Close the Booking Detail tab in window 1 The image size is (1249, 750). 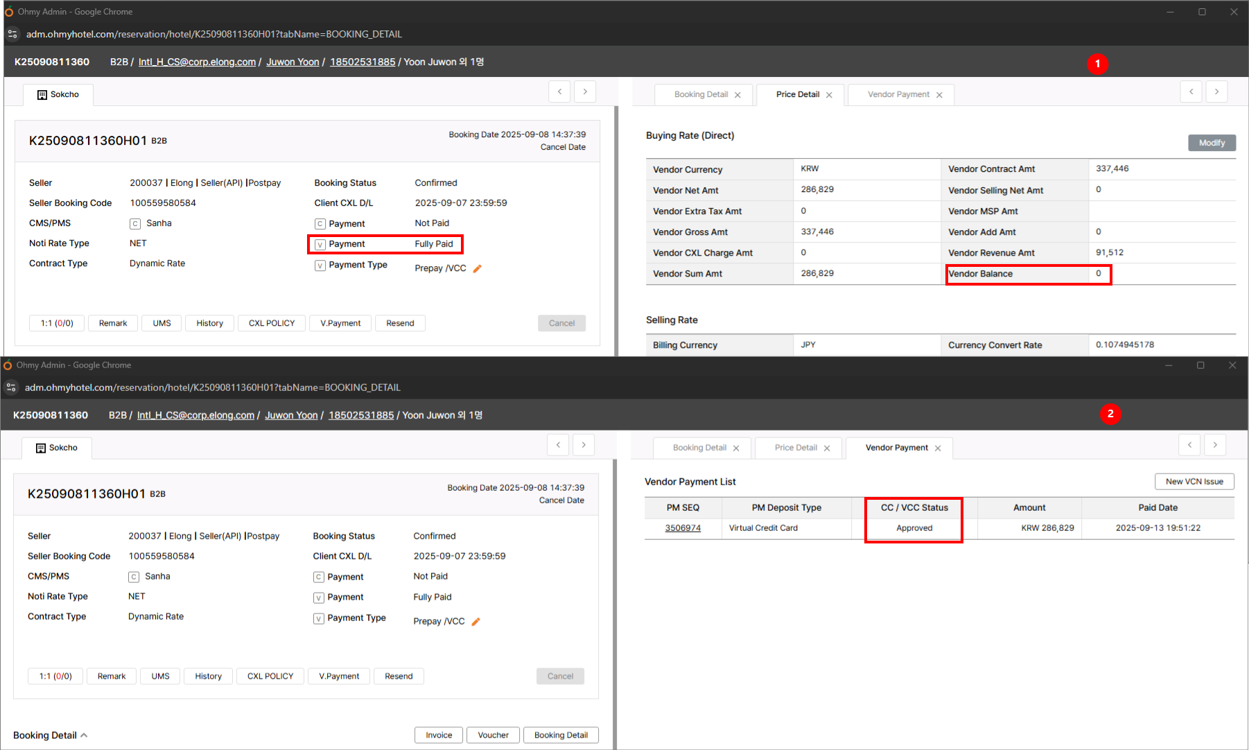tap(737, 95)
